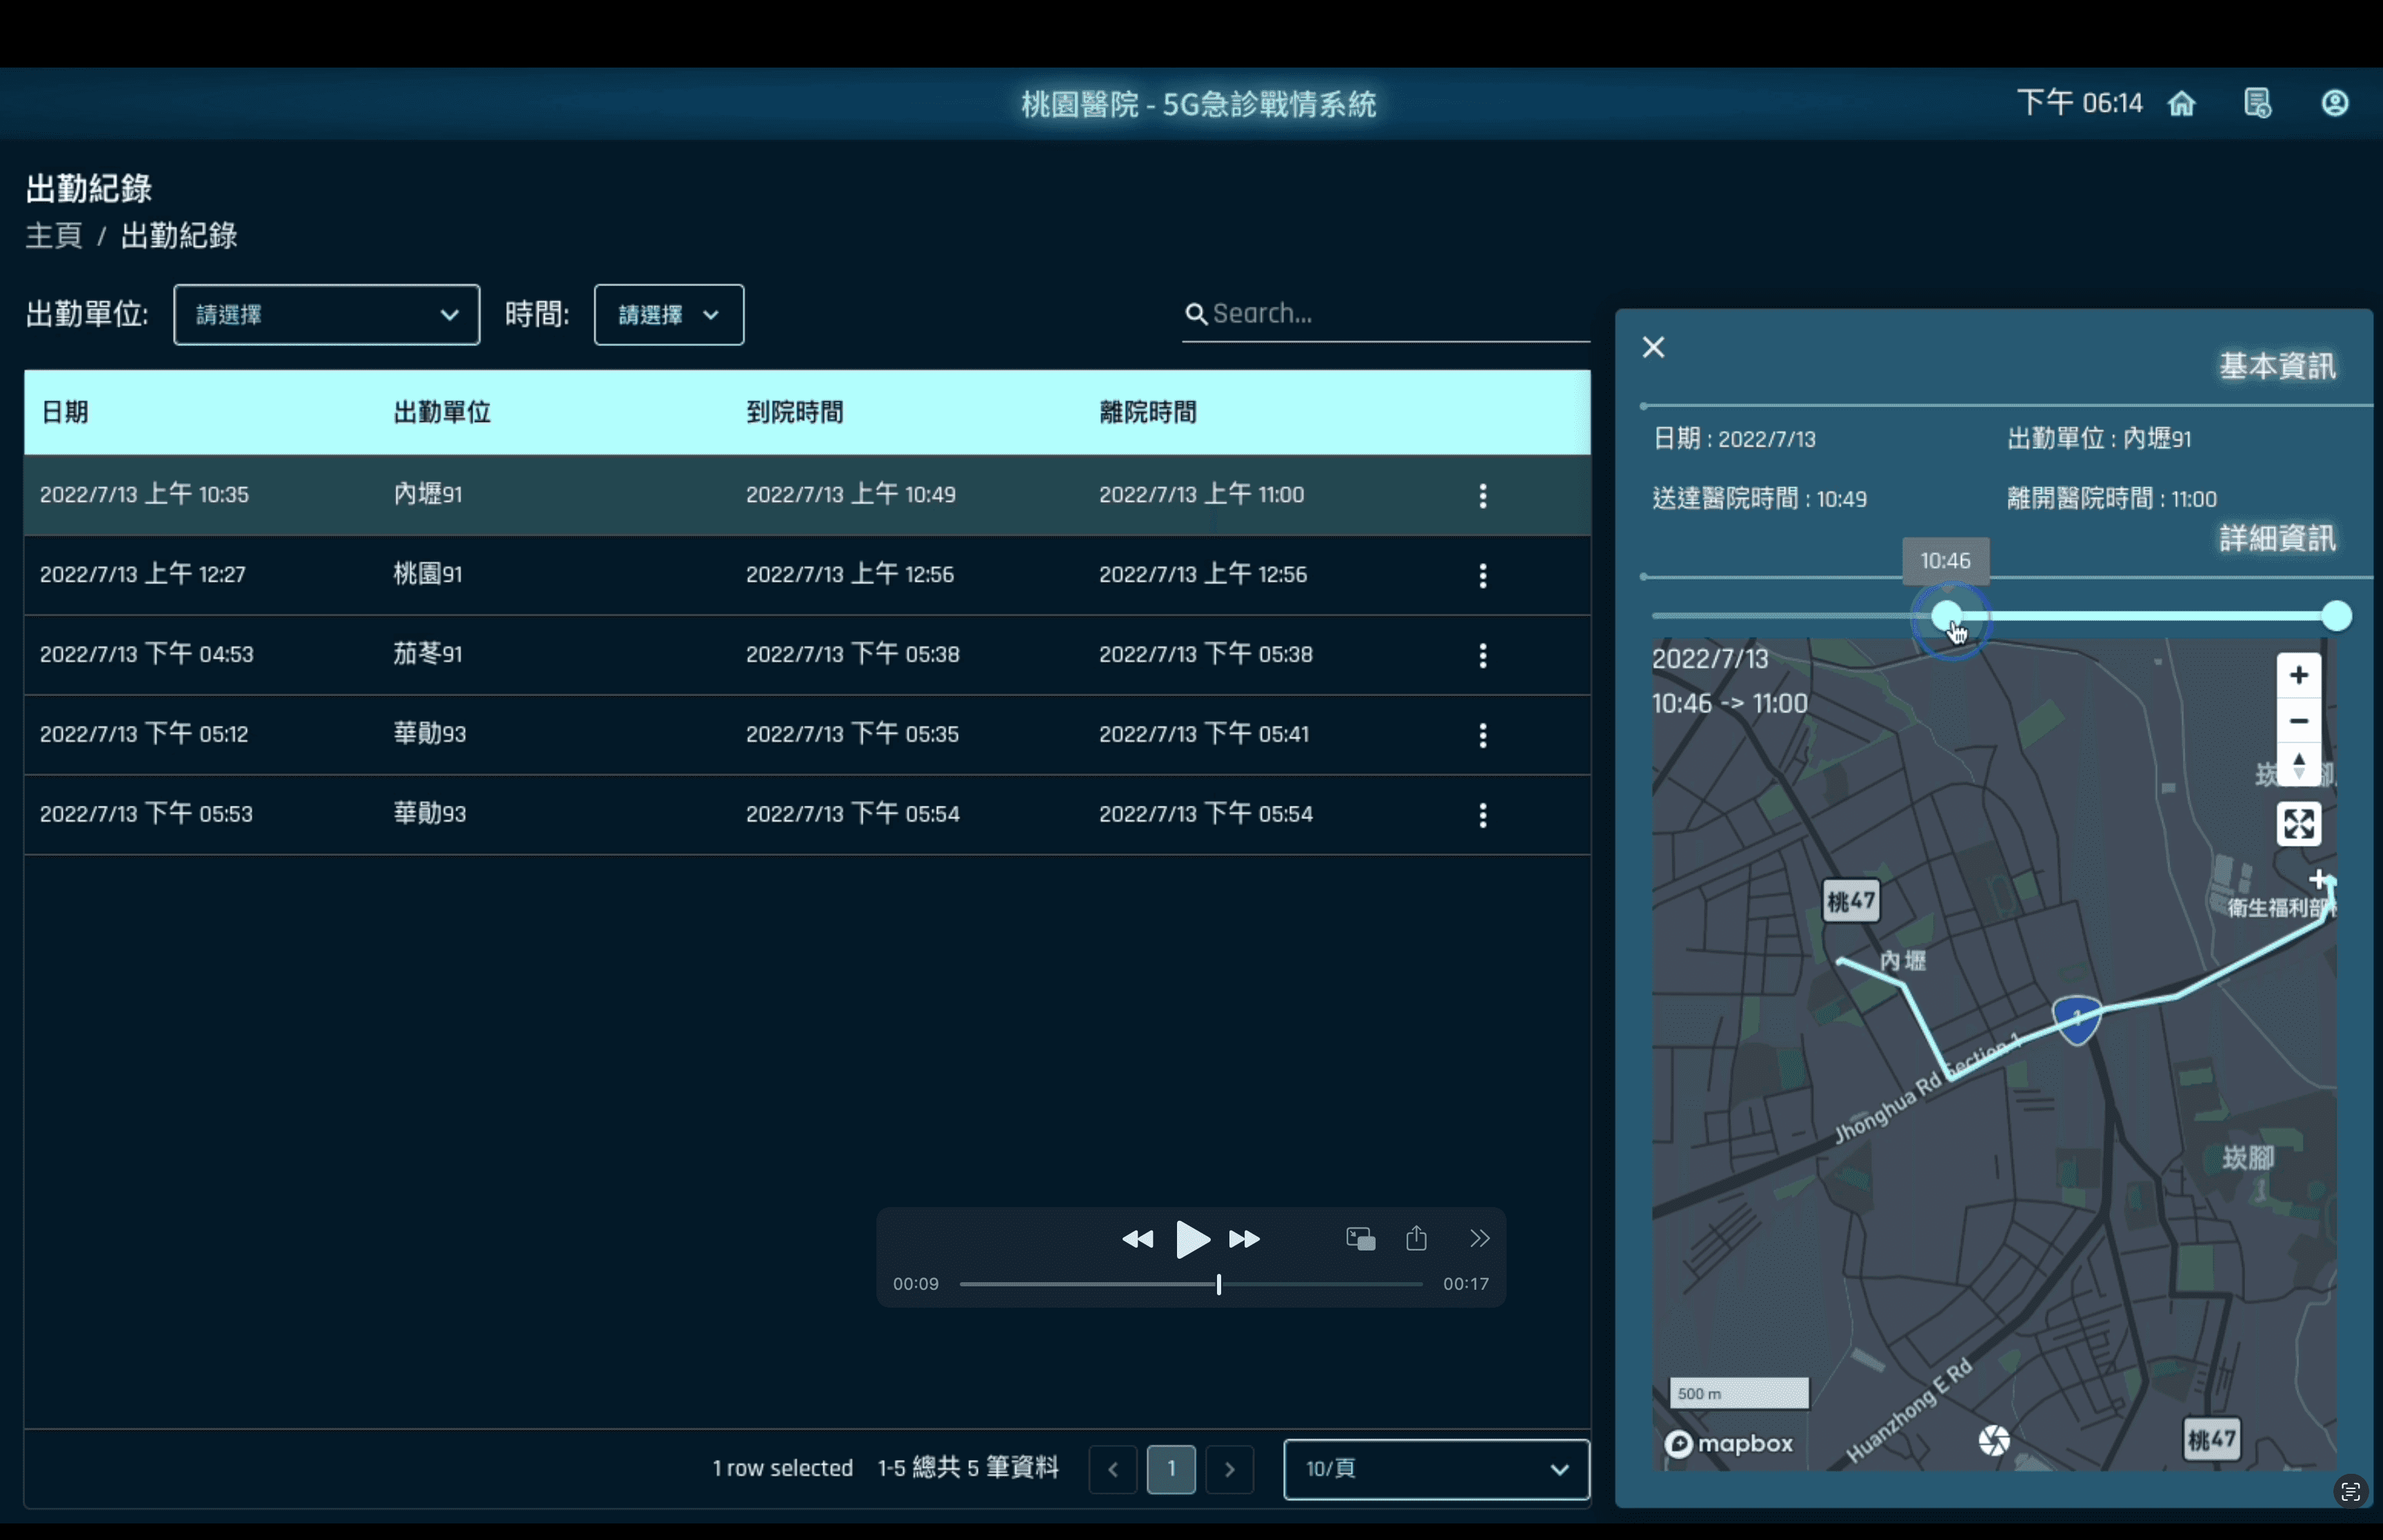Open the records list icon in header
The width and height of the screenshot is (2383, 1540).
2258,103
